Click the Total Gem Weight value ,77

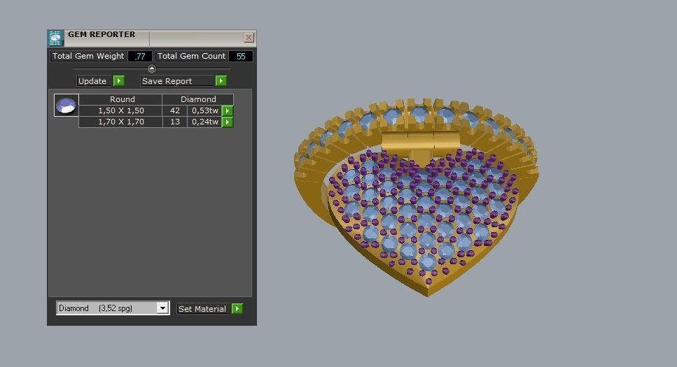click(140, 56)
